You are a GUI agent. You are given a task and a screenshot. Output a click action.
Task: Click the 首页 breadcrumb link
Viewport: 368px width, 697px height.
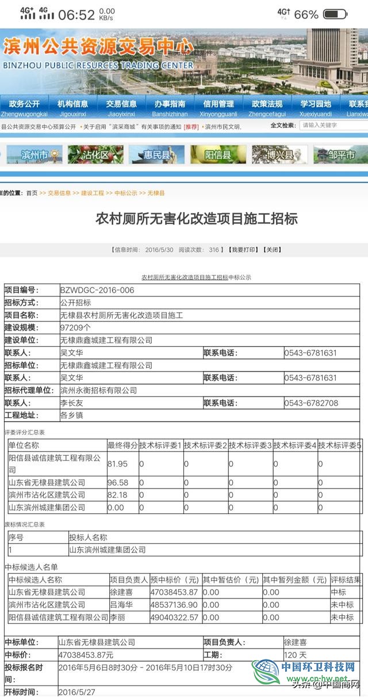point(32,193)
